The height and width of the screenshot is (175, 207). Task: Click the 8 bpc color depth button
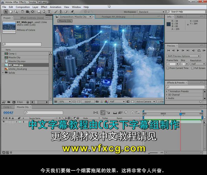[x=20, y=102]
